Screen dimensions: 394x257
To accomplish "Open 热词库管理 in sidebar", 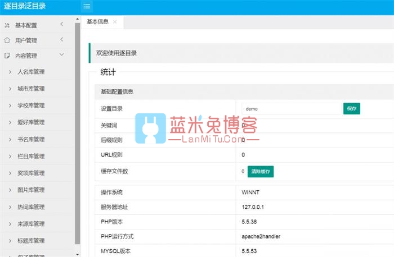I will tap(31, 207).
